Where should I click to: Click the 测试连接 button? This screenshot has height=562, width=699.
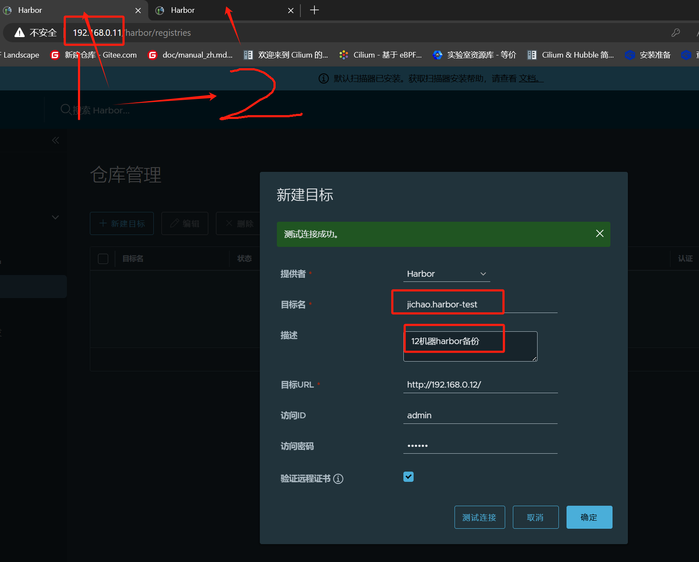(x=480, y=517)
